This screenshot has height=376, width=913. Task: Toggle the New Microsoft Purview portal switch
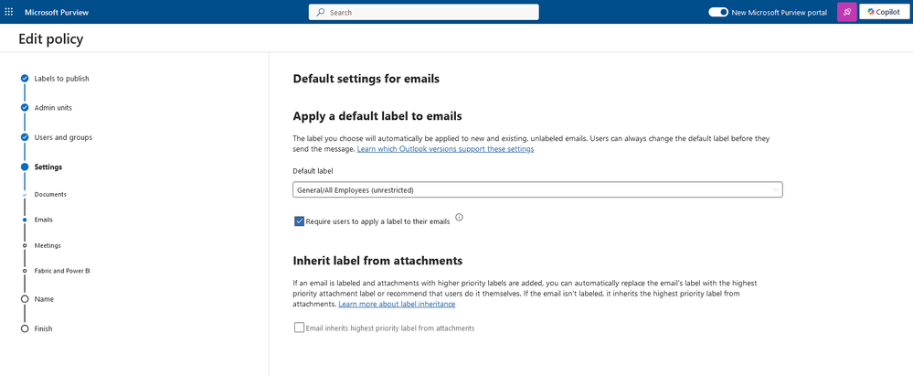718,12
